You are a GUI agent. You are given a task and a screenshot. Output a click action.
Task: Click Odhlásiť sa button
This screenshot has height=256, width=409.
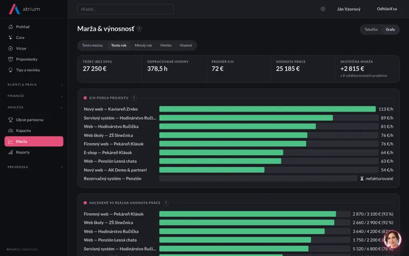tap(386, 9)
